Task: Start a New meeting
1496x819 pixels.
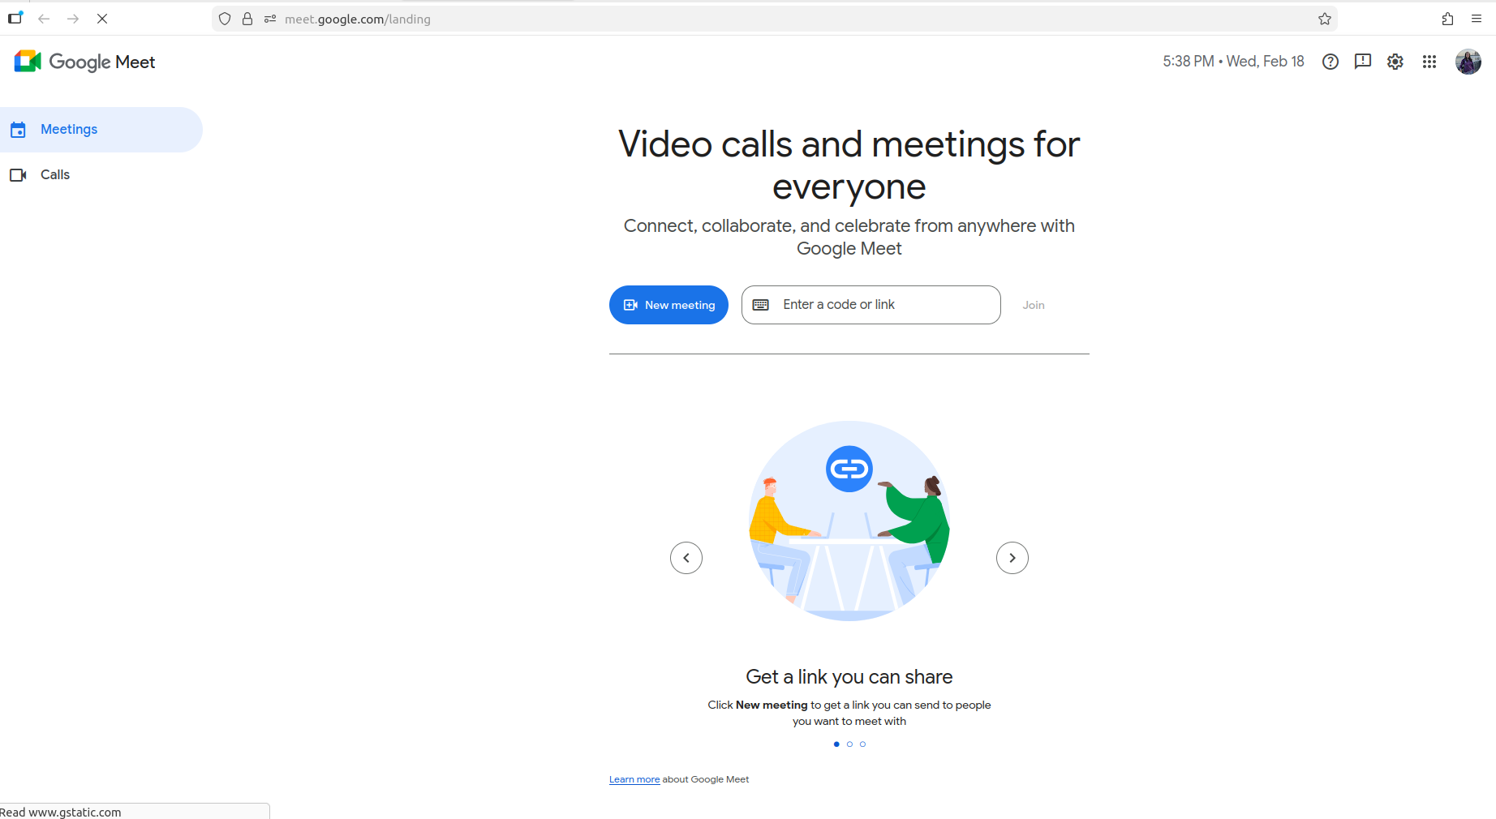Action: [668, 305]
